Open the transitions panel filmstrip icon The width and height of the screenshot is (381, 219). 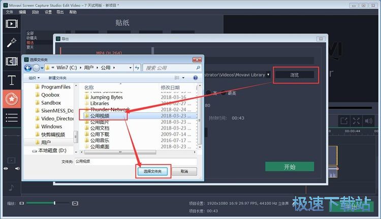tap(11, 61)
